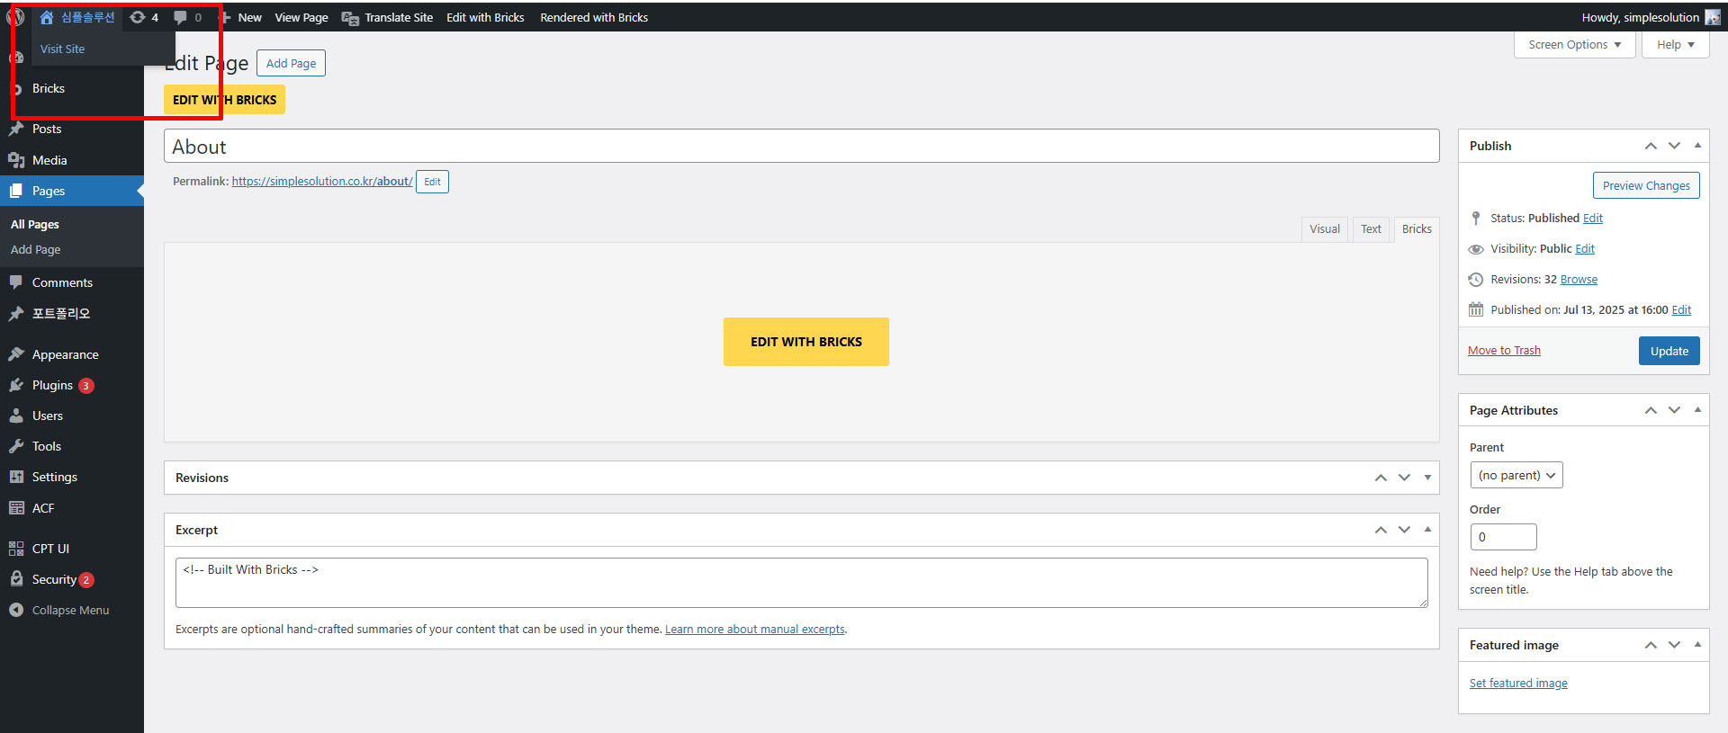The image size is (1728, 733).
Task: Switch to the Visual editor tab
Action: pos(1324,229)
